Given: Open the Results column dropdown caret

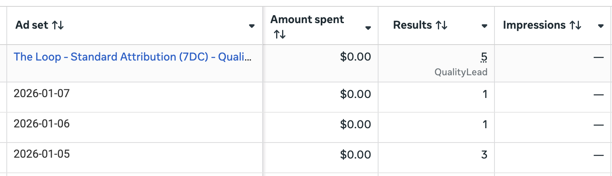Looking at the screenshot, I should [484, 26].
